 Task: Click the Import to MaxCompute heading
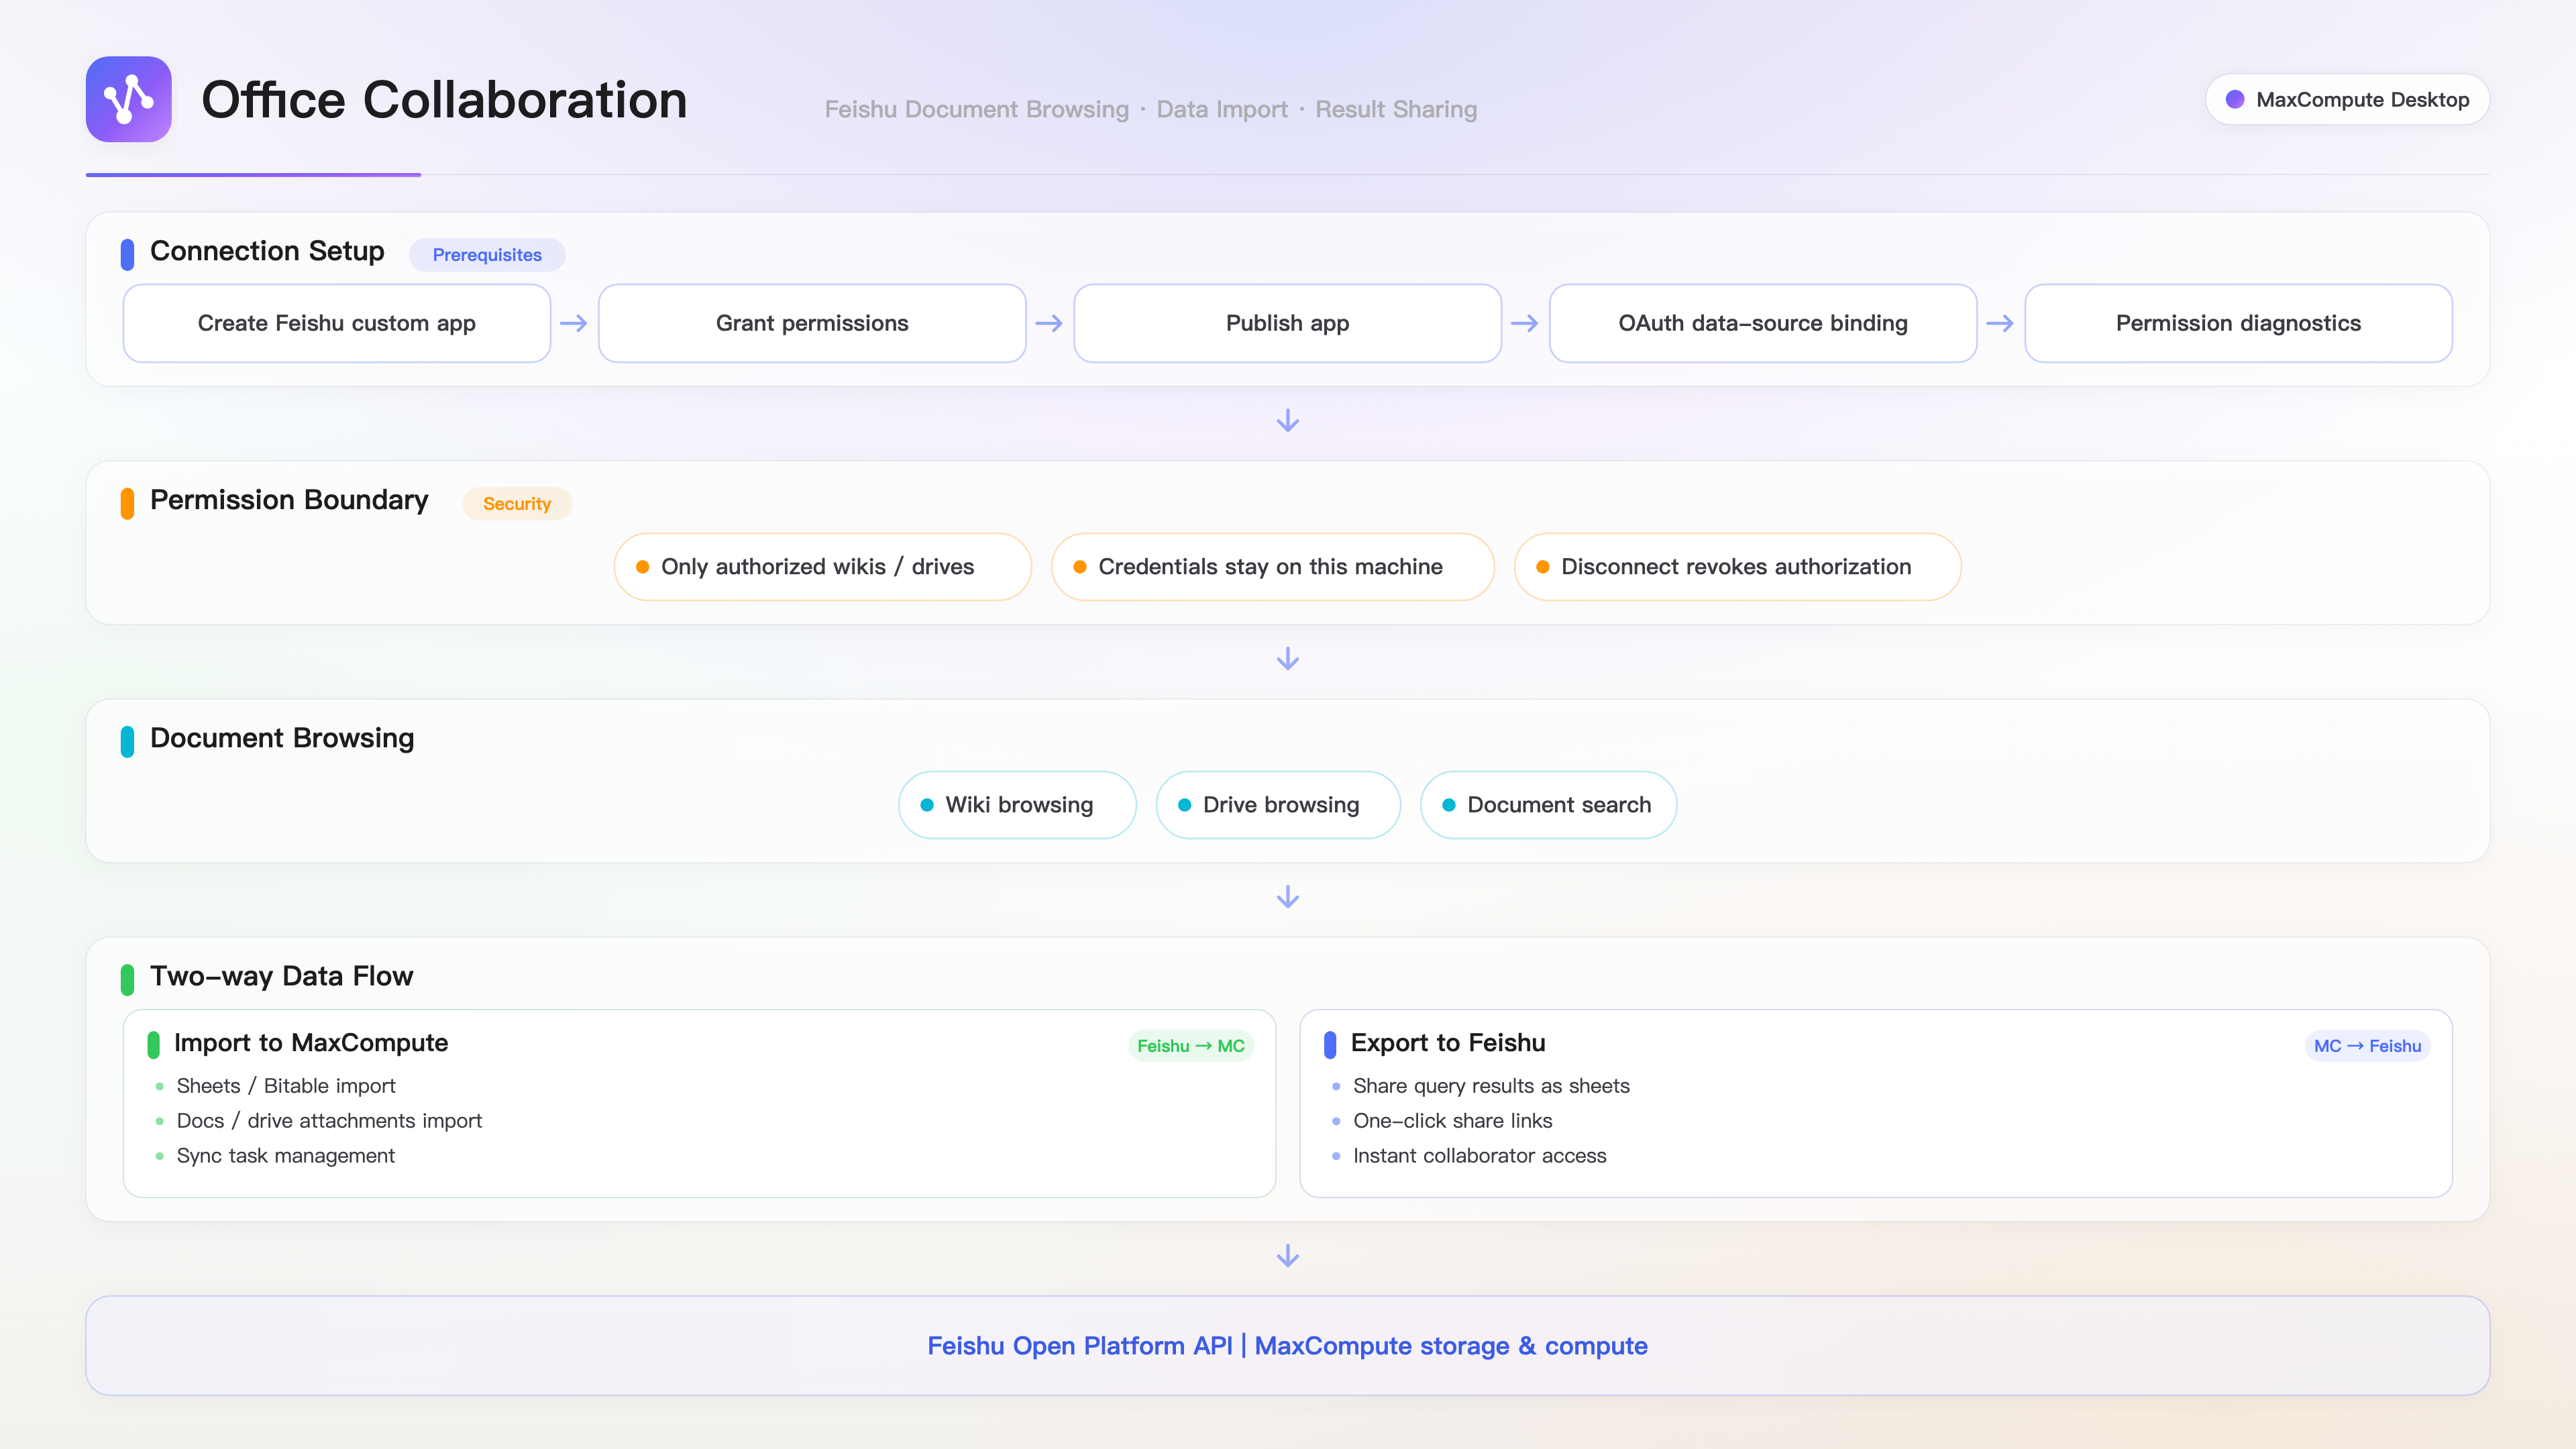tap(311, 1043)
